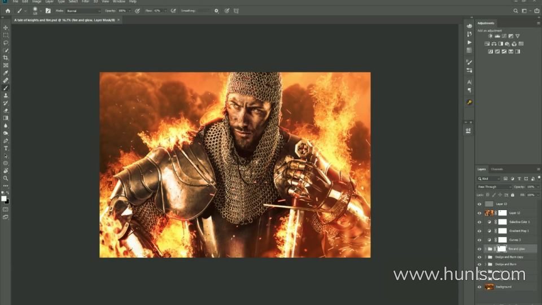Open the Character panel icon
The height and width of the screenshot is (305, 542).
click(469, 82)
